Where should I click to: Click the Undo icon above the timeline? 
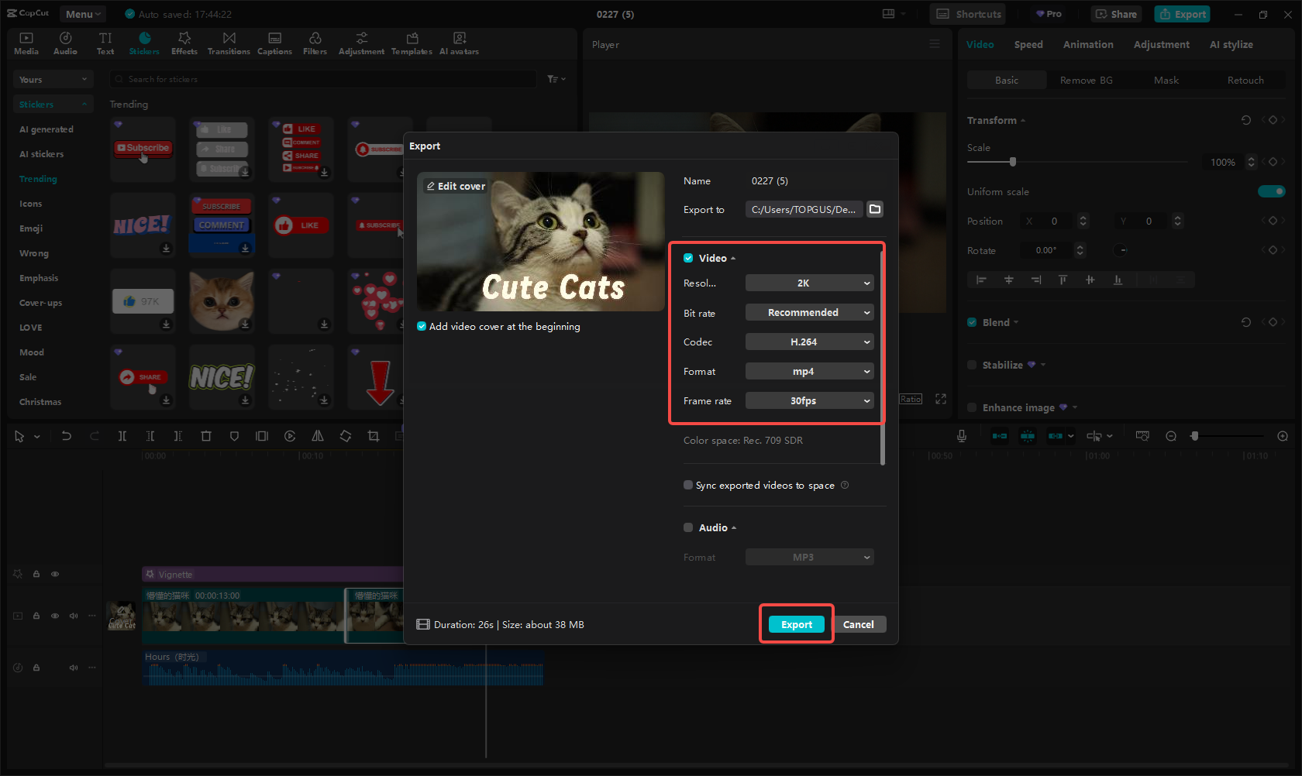(x=67, y=436)
